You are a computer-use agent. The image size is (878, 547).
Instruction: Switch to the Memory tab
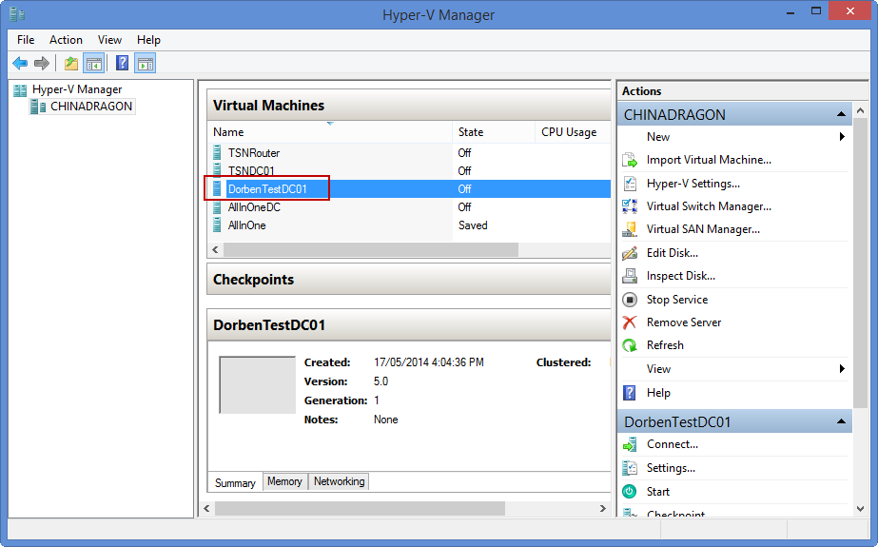point(284,481)
